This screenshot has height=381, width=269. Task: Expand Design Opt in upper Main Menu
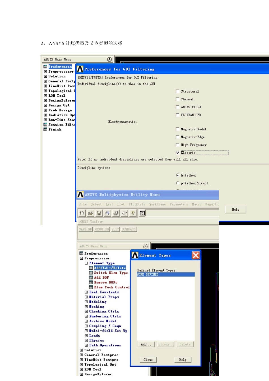coord(45,105)
